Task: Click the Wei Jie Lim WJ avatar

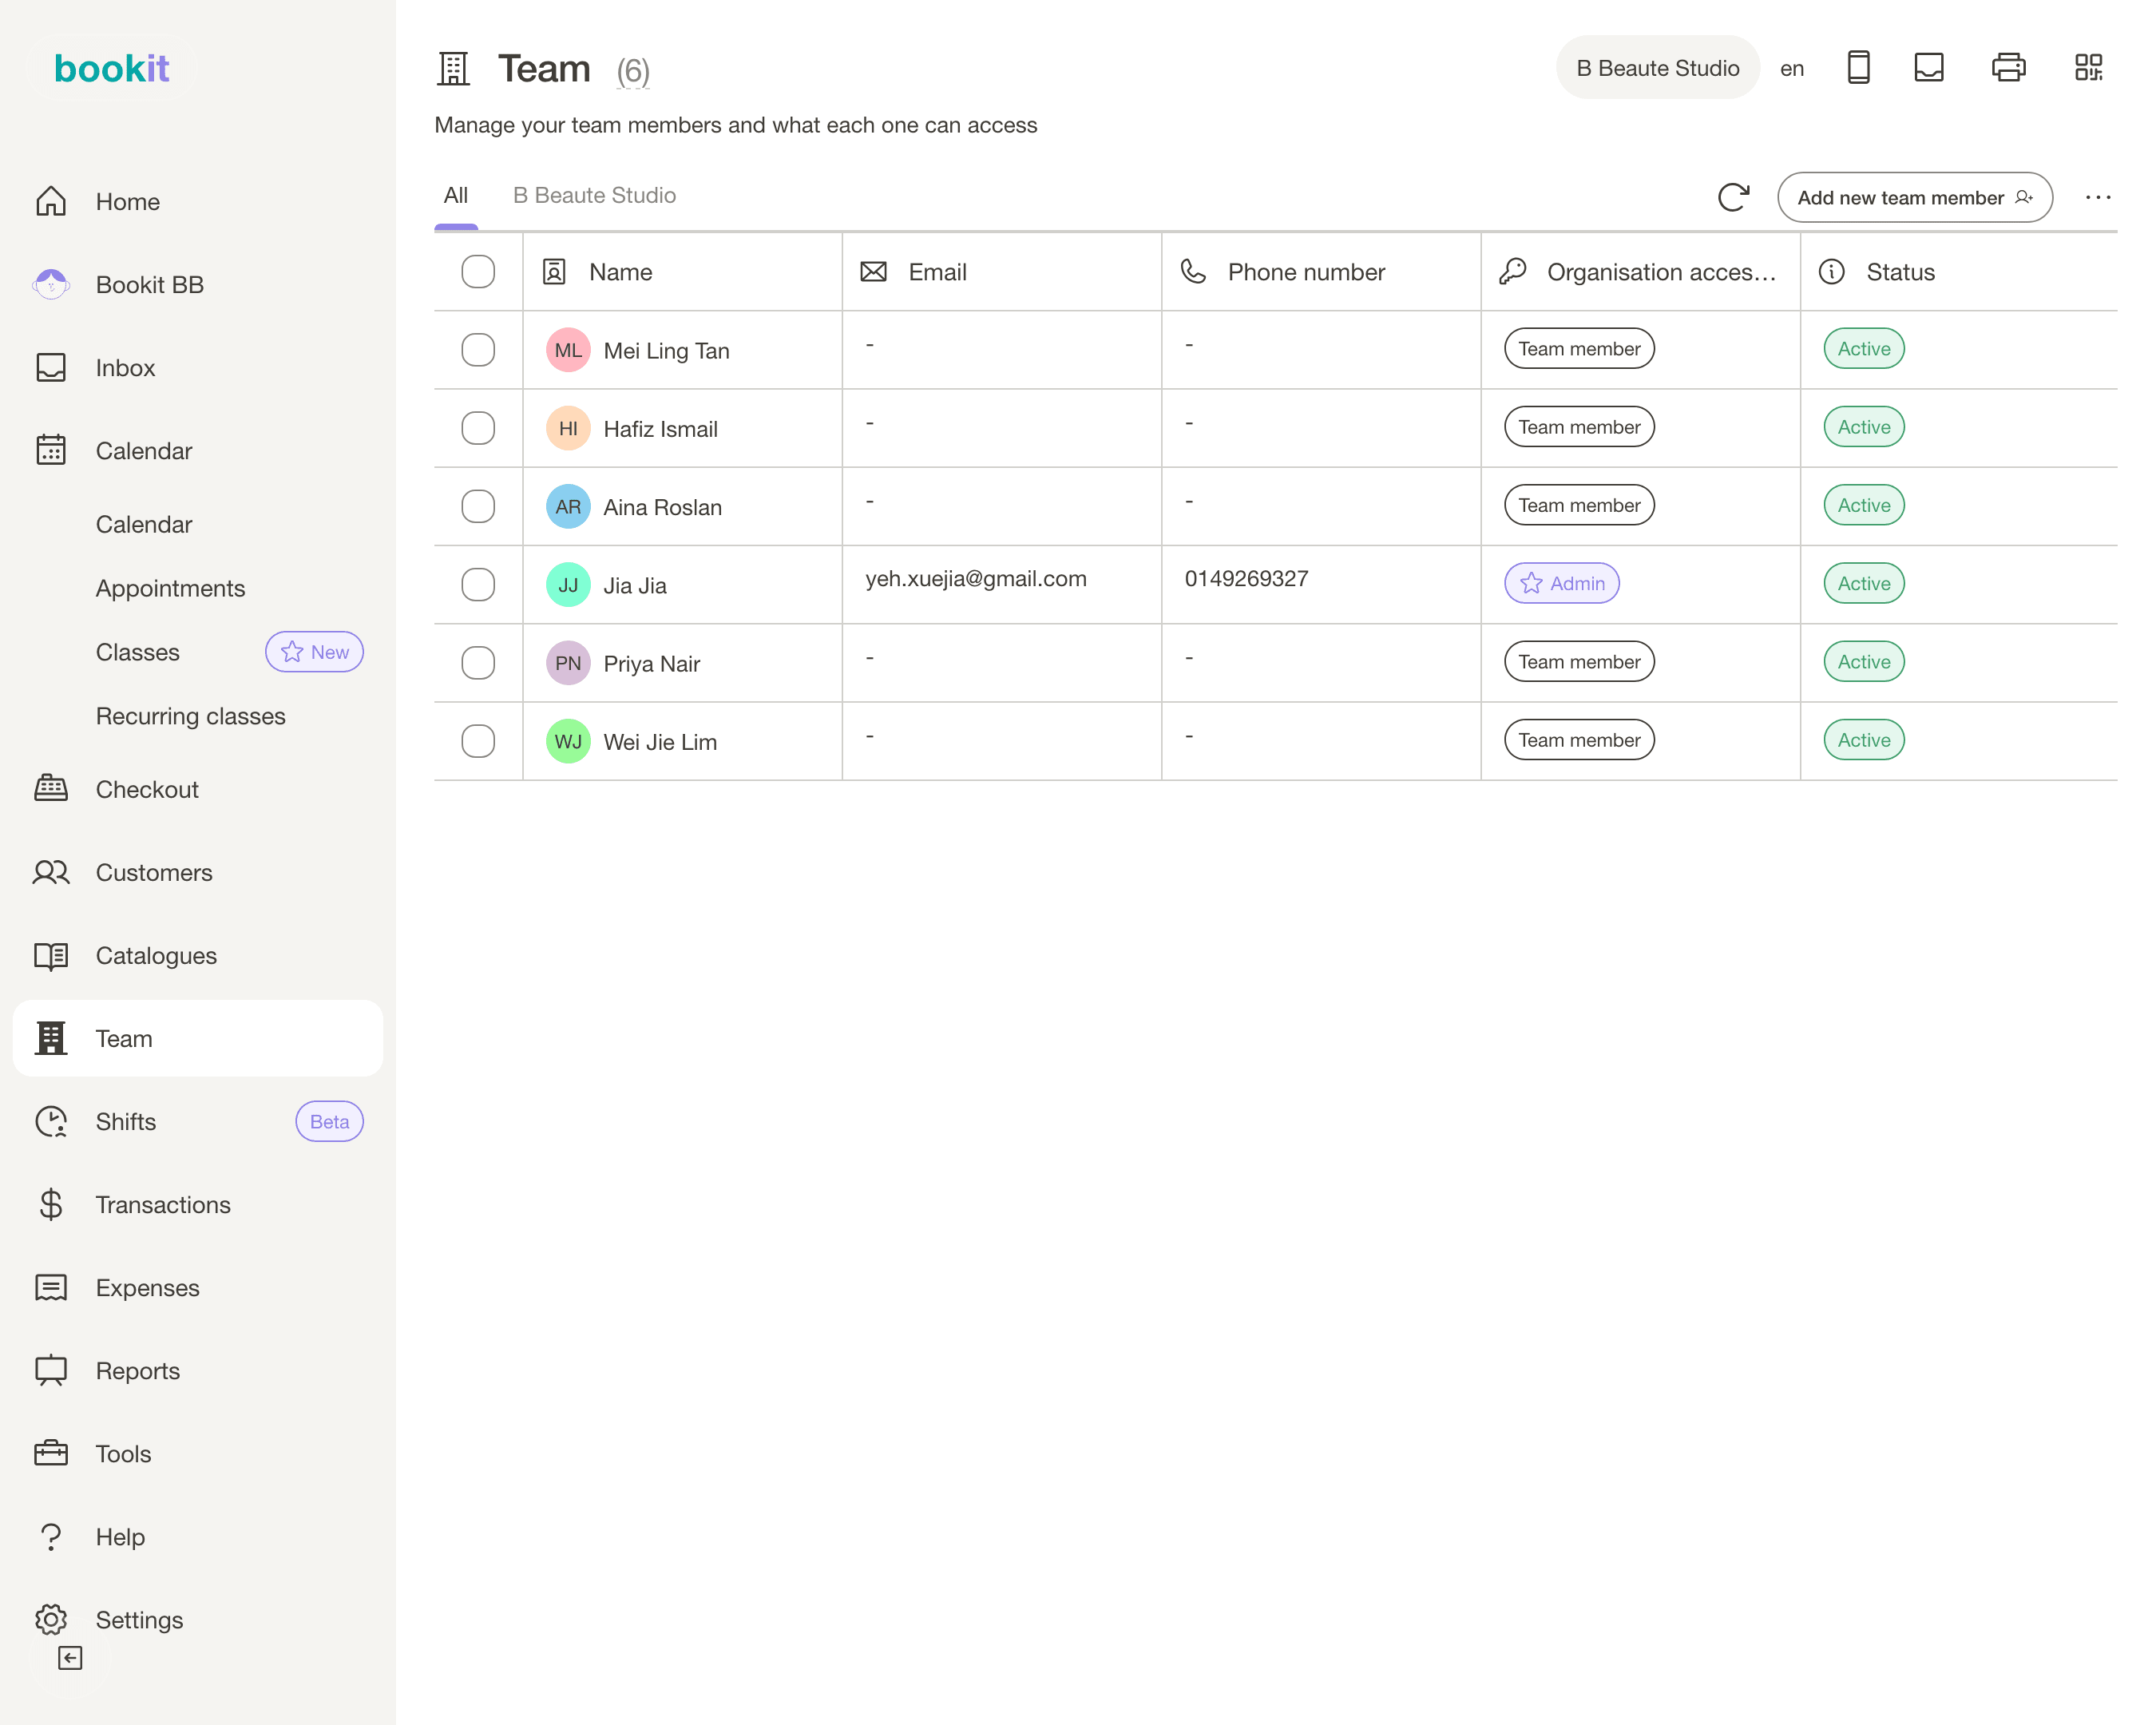Action: pyautogui.click(x=568, y=741)
